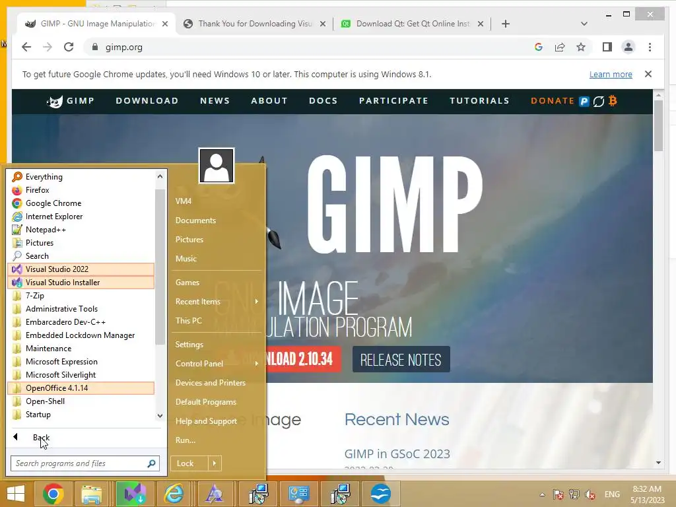Screen dimensions: 676x507
Task: Go Back in the start menu programs
Action: (41, 438)
